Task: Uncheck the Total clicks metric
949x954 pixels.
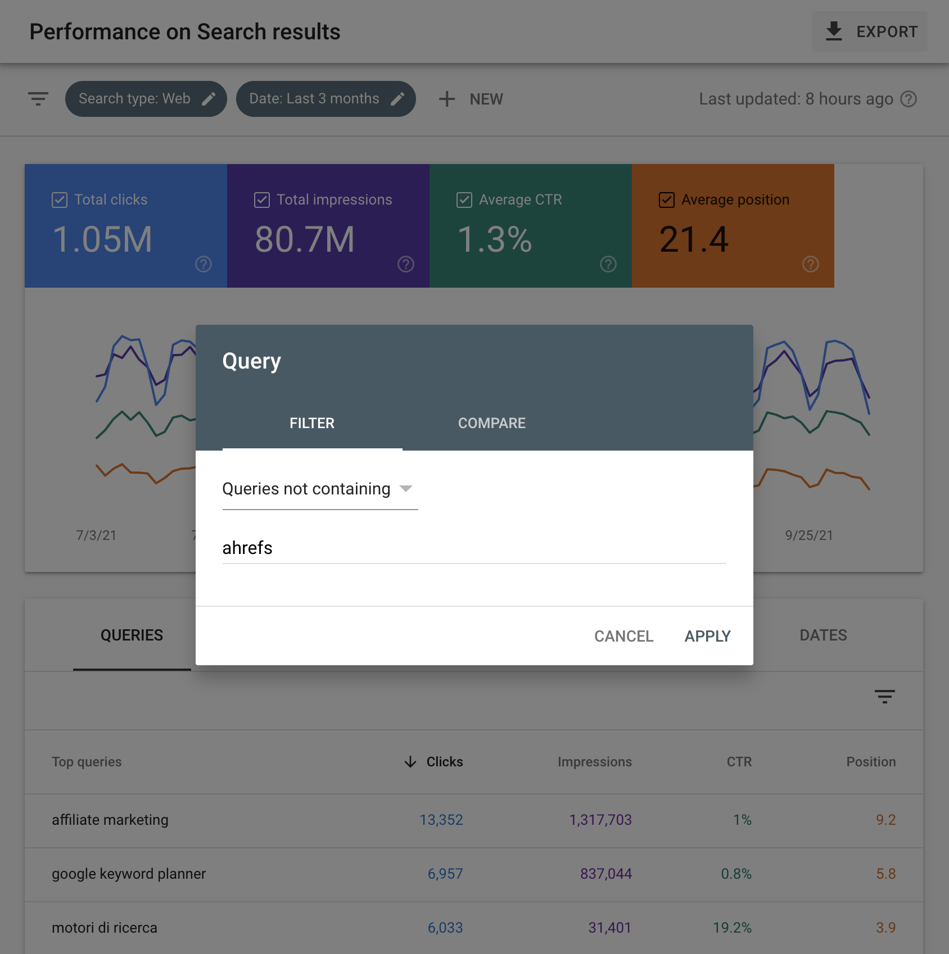Action: click(x=60, y=199)
